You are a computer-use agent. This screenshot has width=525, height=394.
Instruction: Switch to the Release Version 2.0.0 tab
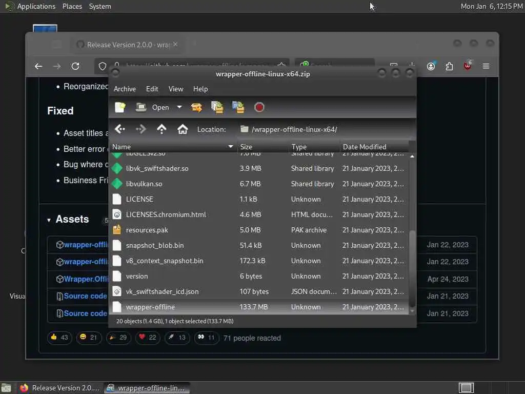[x=127, y=45]
